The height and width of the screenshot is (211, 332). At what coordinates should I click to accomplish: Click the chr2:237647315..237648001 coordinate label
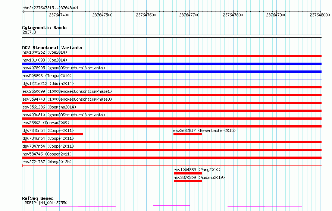[50, 8]
